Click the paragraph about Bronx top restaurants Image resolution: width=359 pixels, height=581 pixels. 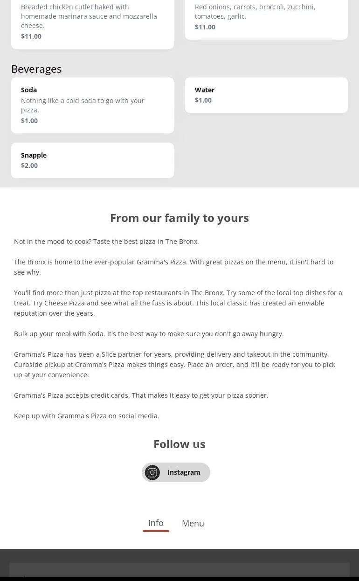tap(178, 303)
